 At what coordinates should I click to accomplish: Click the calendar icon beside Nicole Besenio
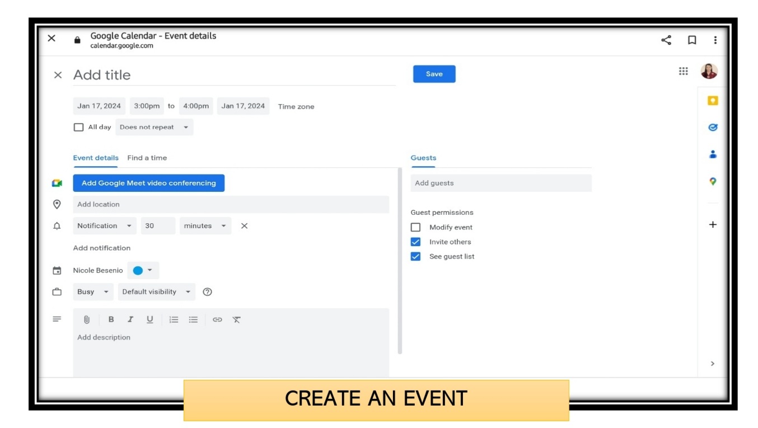(57, 271)
